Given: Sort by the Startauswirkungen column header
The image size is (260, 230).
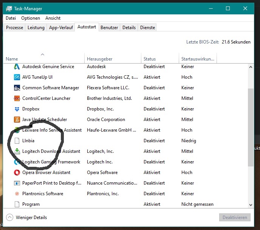Looking at the screenshot, I should tap(198, 58).
